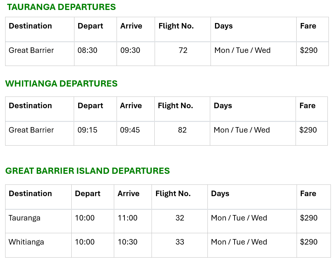
Task: Click Great Barrier destination in Whitianga Departures table
Action: [x=31, y=130]
